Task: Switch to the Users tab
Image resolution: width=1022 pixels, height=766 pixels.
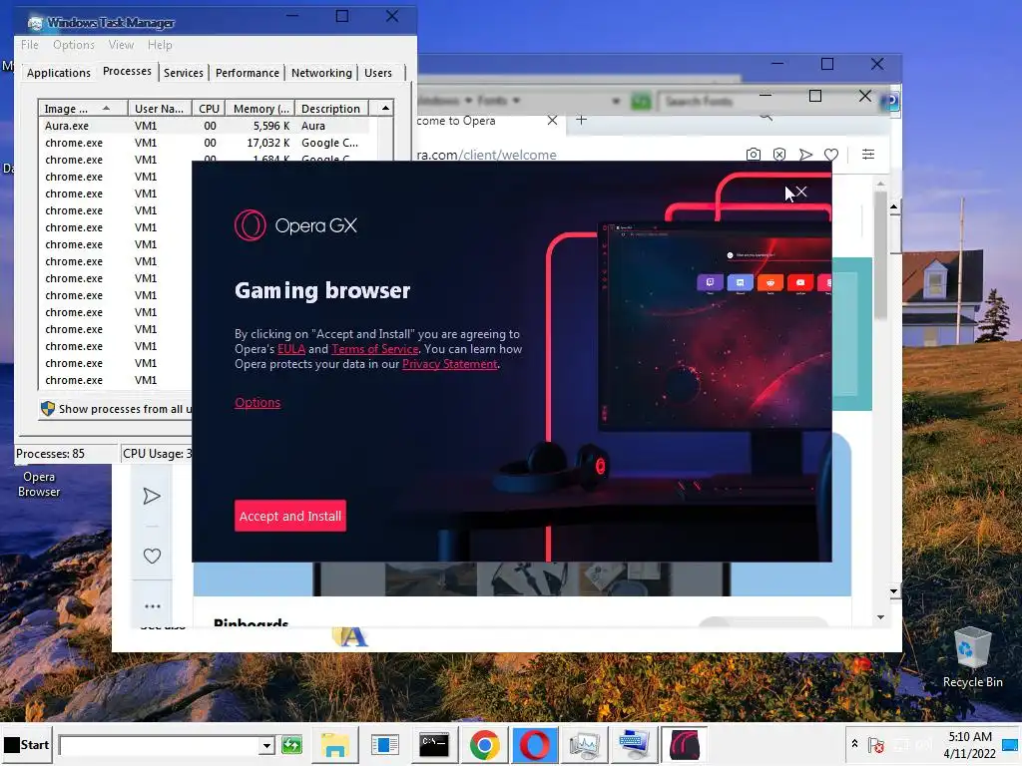Action: click(x=378, y=73)
